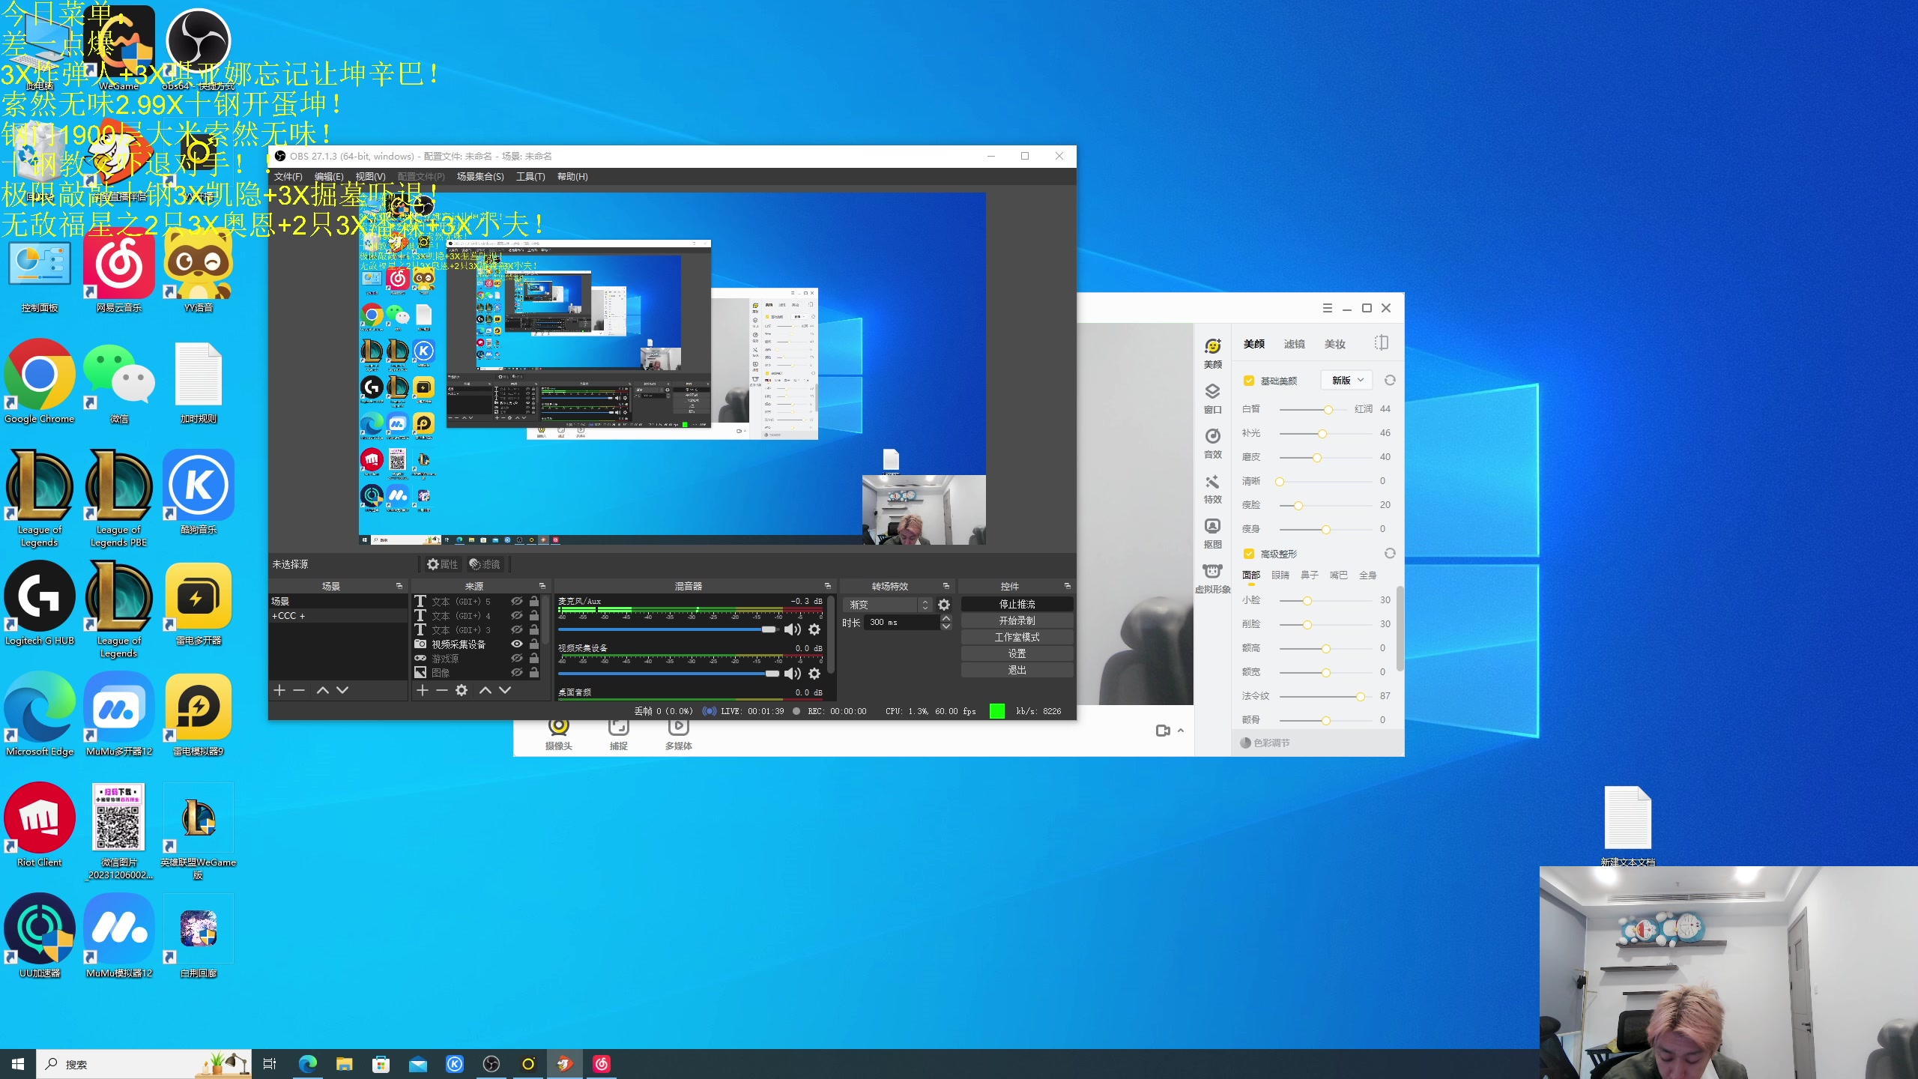1918x1079 pixels.
Task: Show the 游戏源 source via eye icon
Action: coord(516,658)
